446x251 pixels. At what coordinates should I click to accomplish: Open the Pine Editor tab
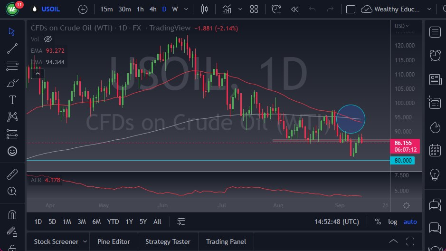[114, 241]
